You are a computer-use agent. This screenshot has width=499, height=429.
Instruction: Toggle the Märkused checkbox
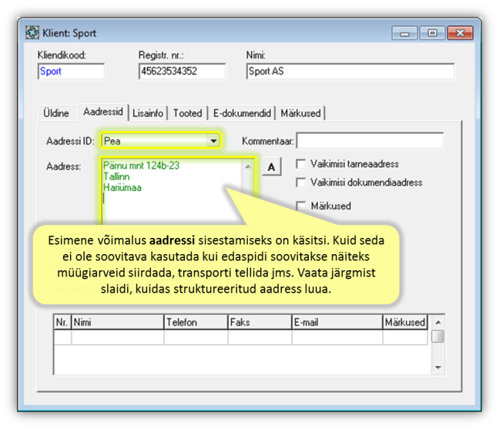click(301, 206)
